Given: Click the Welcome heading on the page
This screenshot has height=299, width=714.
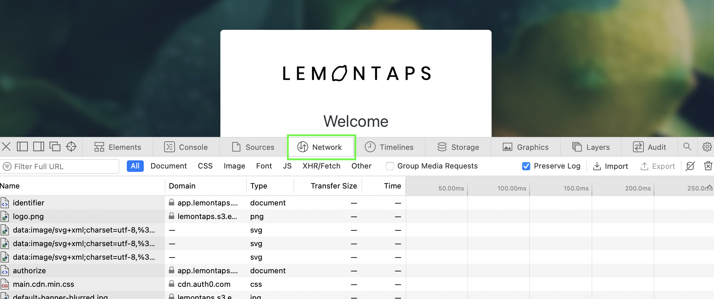Looking at the screenshot, I should coord(356,121).
